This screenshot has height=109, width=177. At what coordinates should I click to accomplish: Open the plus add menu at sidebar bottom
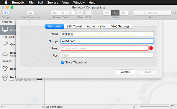[3, 107]
